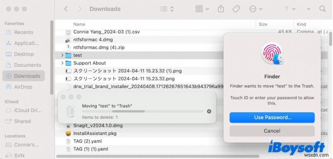This screenshot has width=333, height=159.
Task: Click the Applications icon in sidebar
Action: pyautogui.click(x=8, y=43)
